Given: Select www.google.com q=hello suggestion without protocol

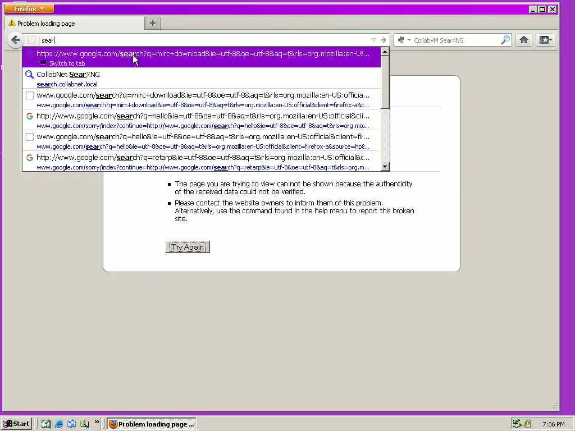Looking at the screenshot, I should [202, 141].
